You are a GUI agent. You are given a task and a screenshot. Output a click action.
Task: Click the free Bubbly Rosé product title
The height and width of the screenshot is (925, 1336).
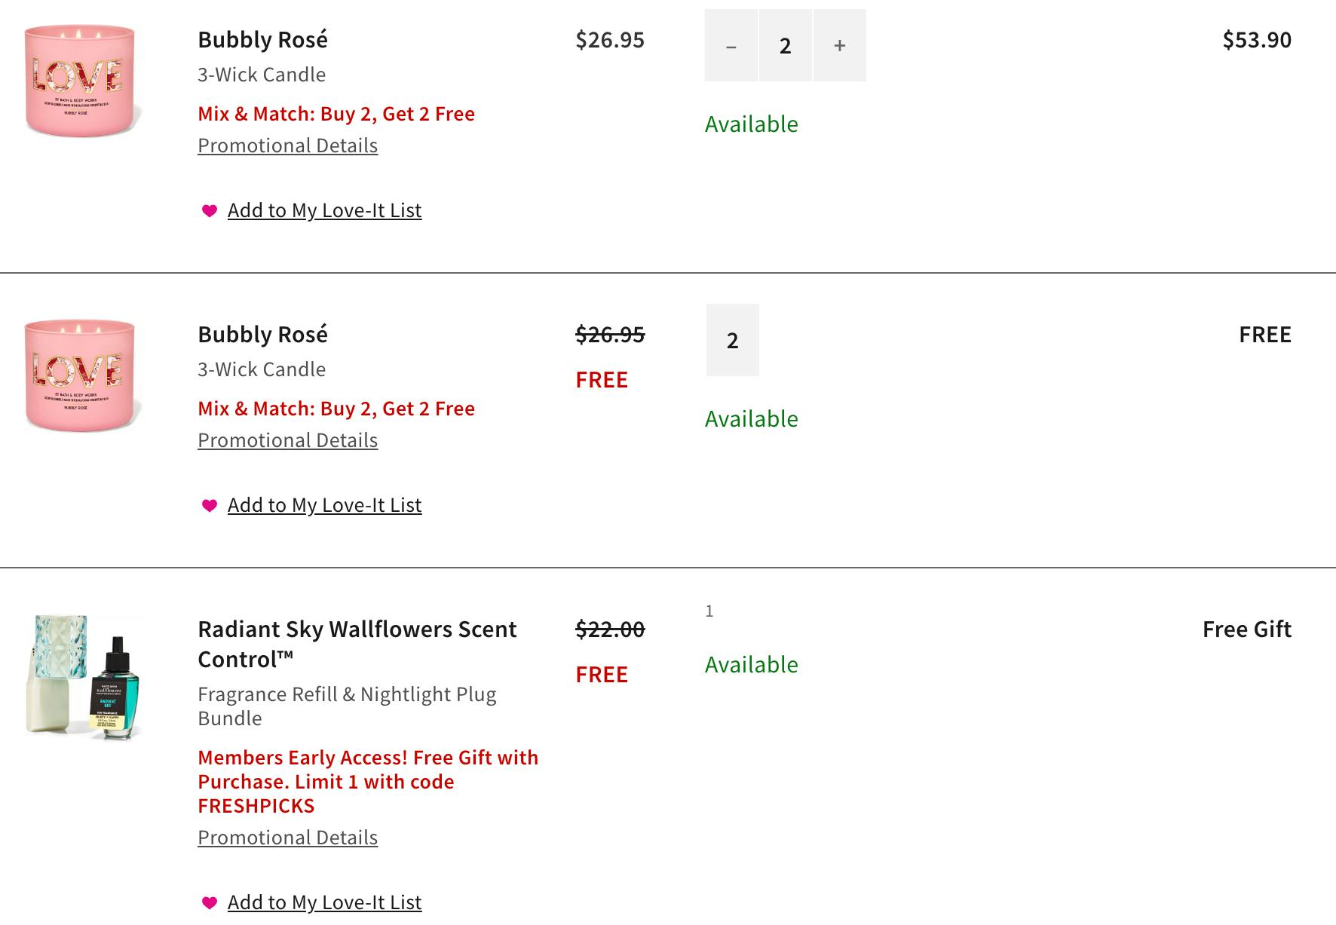(x=262, y=335)
